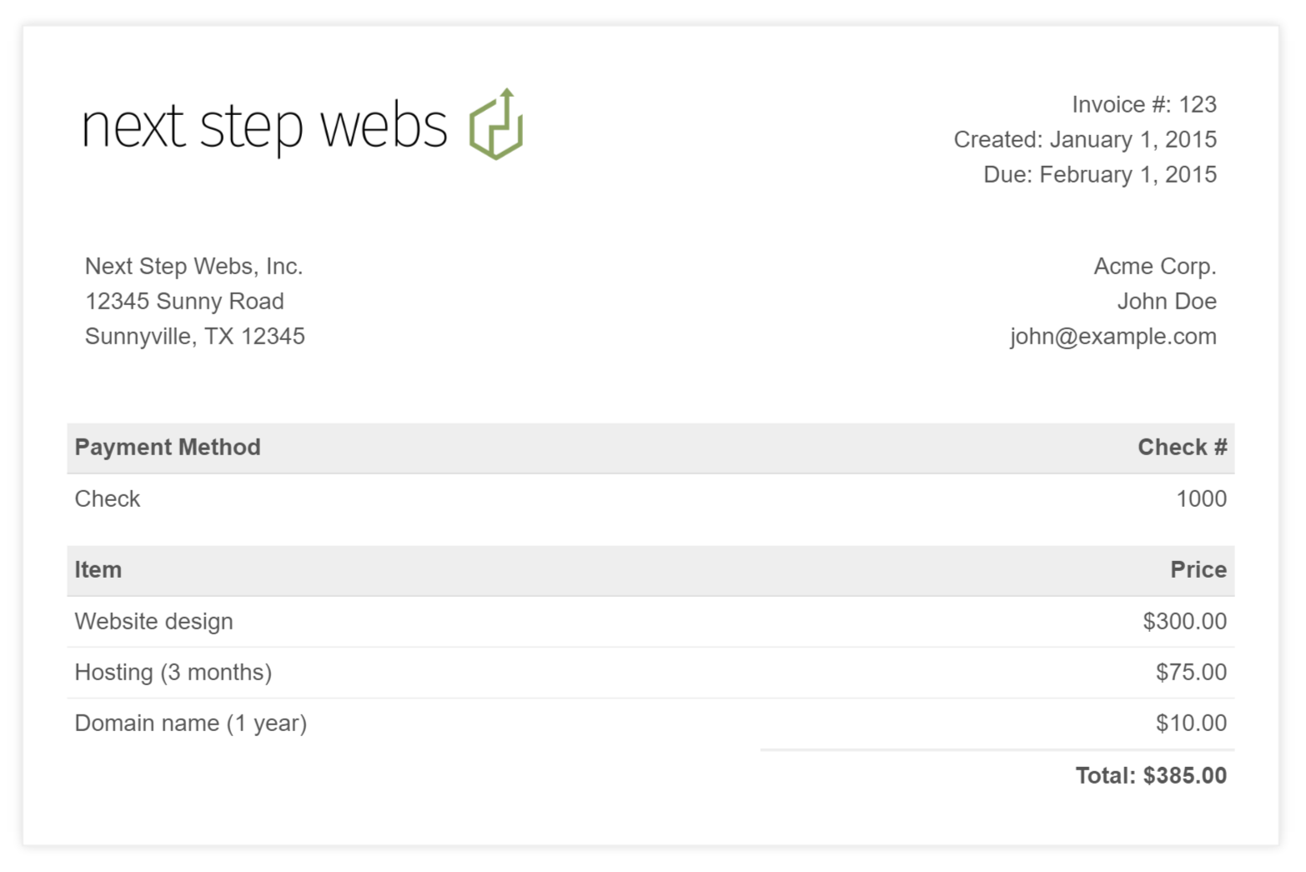Screen dimensions: 1306x872
Task: Click the Due: February 1, 2015 date
Action: (1099, 174)
